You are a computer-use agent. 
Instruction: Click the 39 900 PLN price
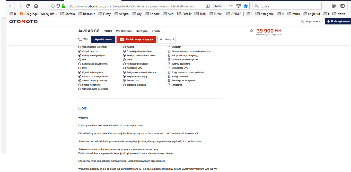click(x=269, y=31)
